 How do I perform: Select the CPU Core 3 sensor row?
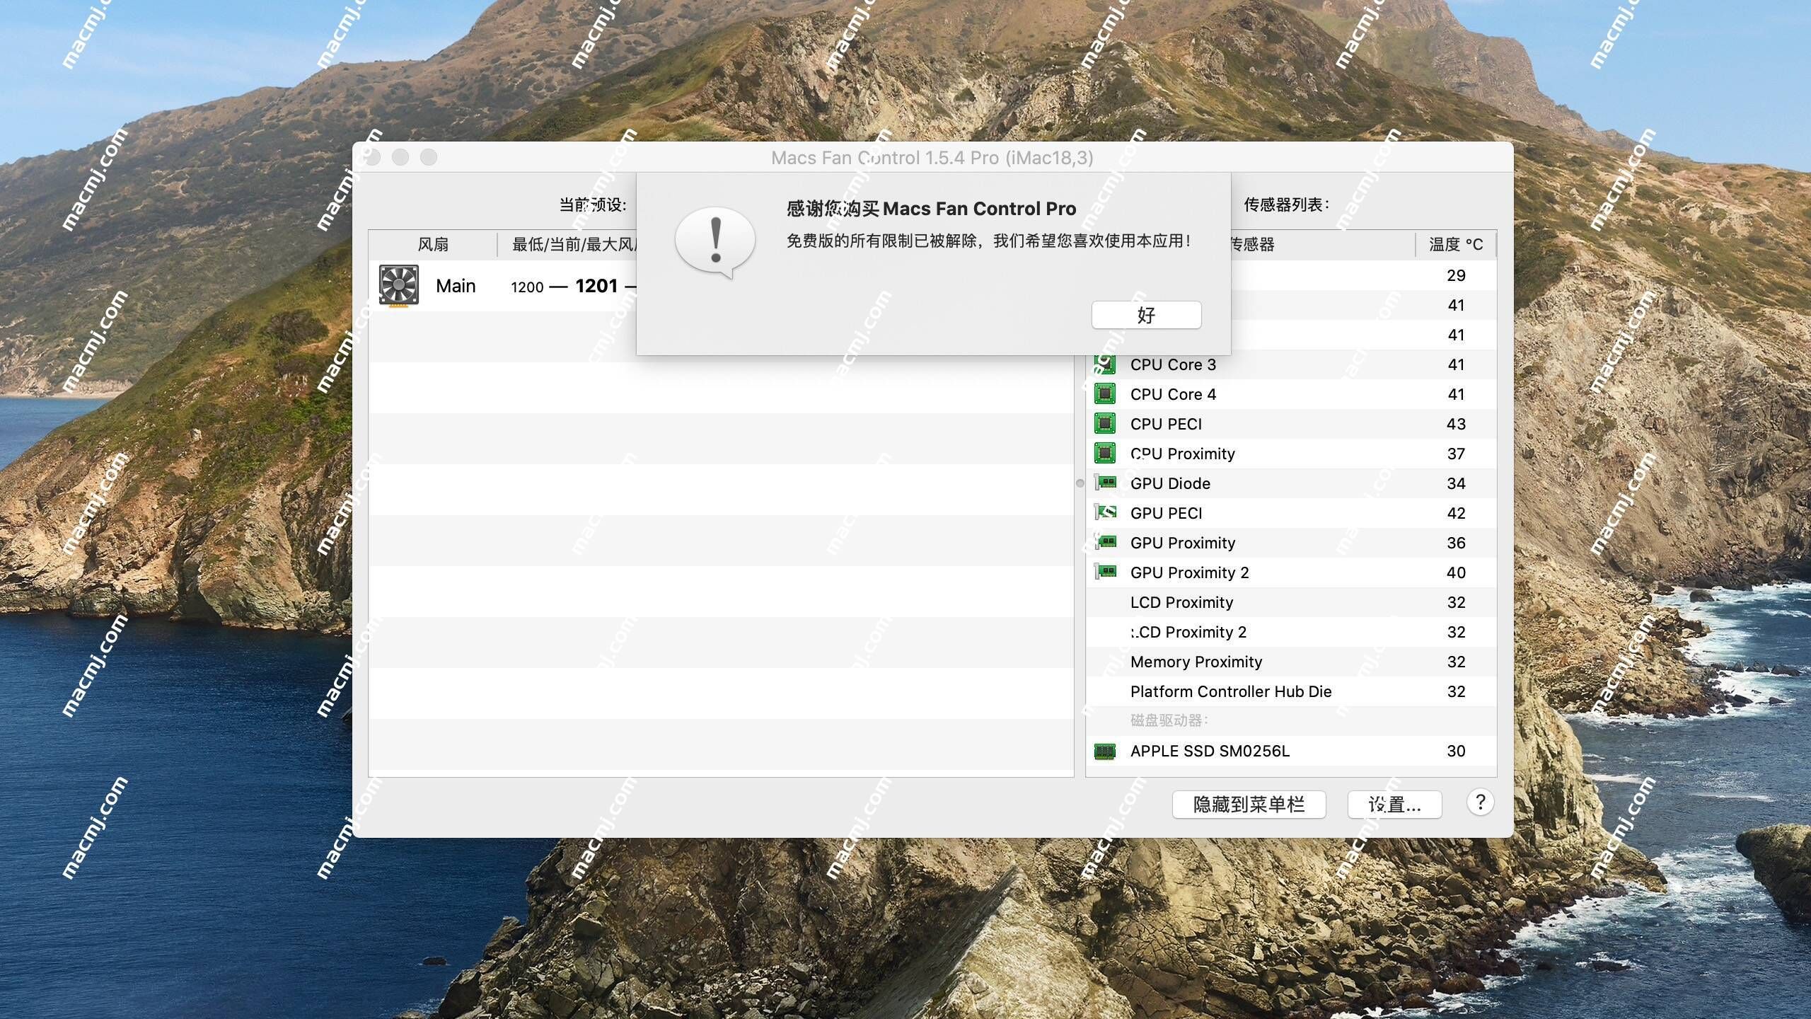coord(1291,364)
